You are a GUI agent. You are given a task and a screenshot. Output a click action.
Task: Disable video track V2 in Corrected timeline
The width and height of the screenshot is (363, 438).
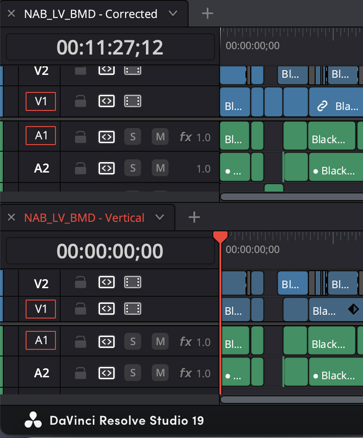tap(132, 70)
